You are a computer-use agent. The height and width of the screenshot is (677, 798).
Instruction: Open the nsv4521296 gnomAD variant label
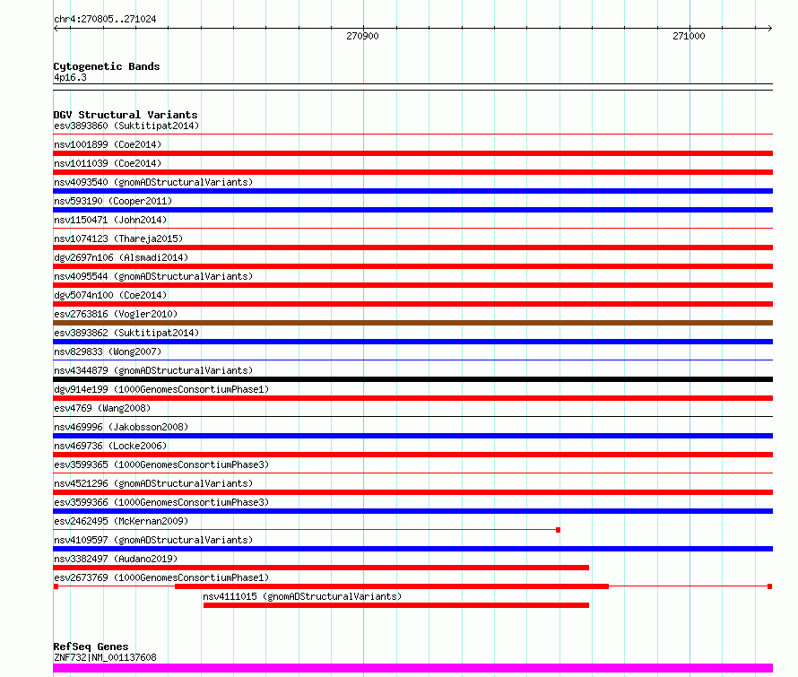pos(153,483)
